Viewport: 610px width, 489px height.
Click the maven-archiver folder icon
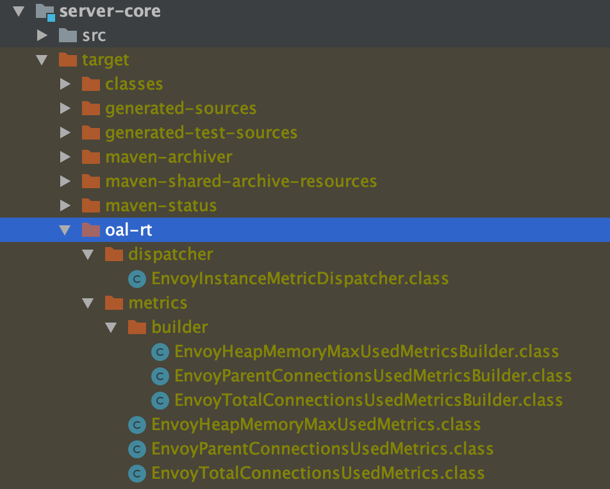[91, 157]
